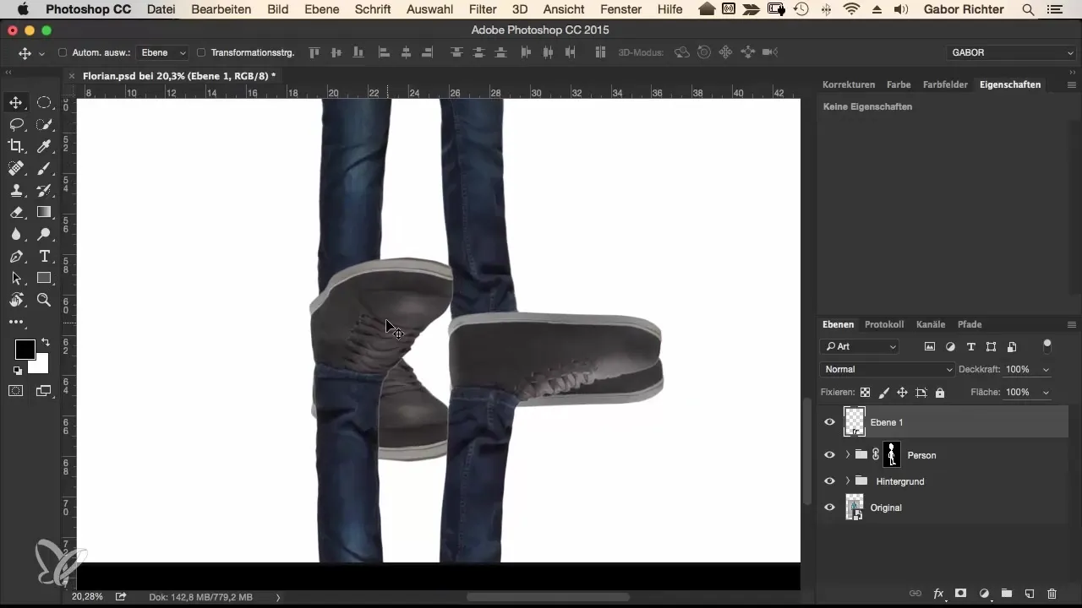Toggle Quick Mask mode
This screenshot has width=1082, height=608.
pos(16,391)
